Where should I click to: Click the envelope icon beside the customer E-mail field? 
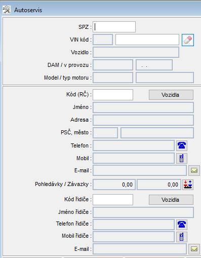click(194, 170)
